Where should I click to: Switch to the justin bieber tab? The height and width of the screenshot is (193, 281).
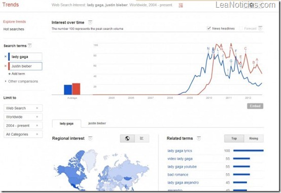point(97,123)
